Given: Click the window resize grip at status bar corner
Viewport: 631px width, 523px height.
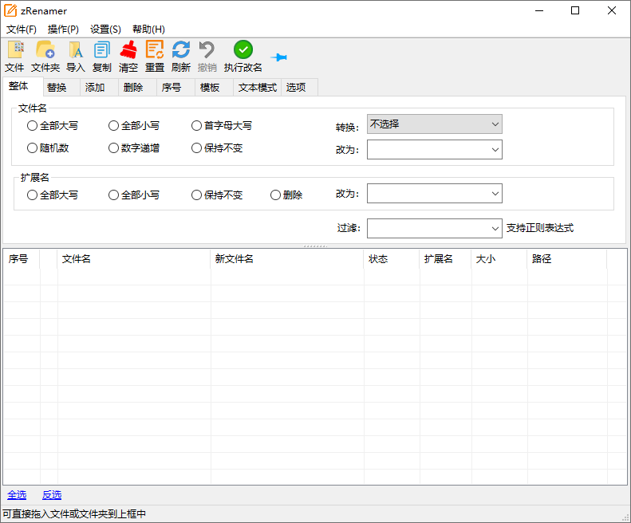Looking at the screenshot, I should [x=626, y=518].
